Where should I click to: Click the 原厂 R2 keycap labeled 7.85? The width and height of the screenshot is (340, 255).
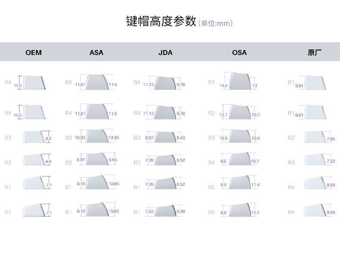click(315, 137)
